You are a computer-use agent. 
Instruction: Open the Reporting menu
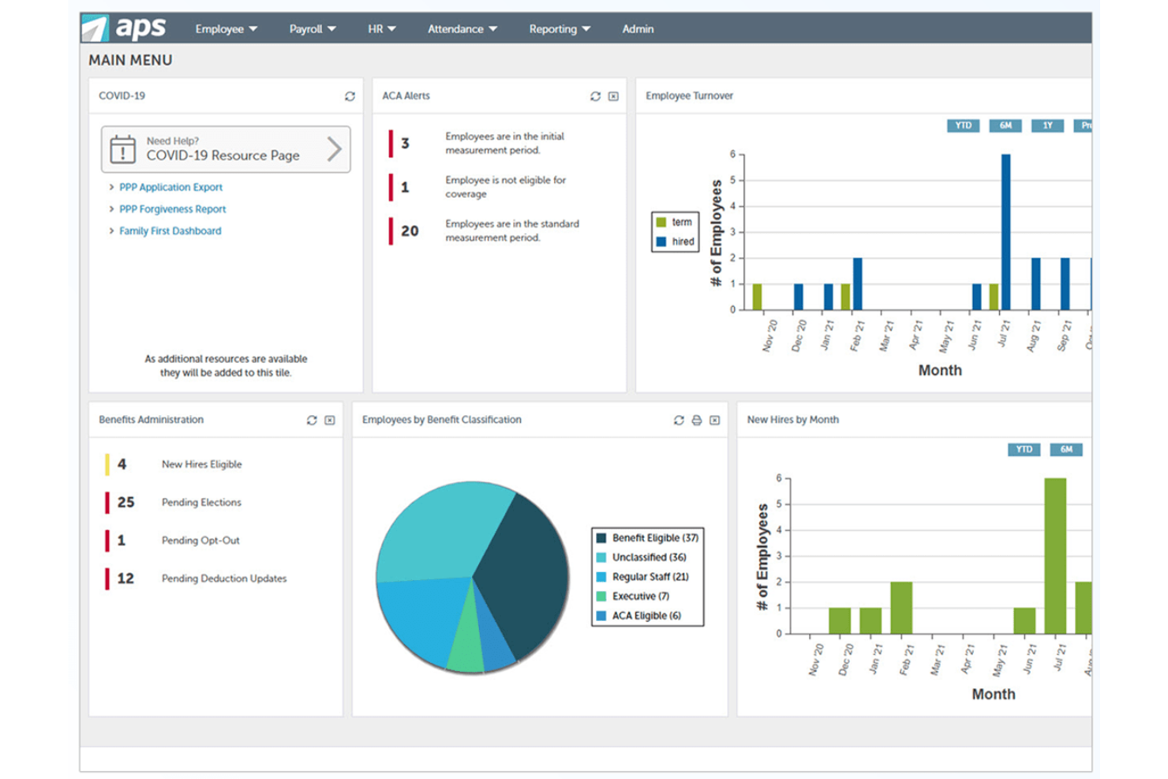tap(559, 28)
